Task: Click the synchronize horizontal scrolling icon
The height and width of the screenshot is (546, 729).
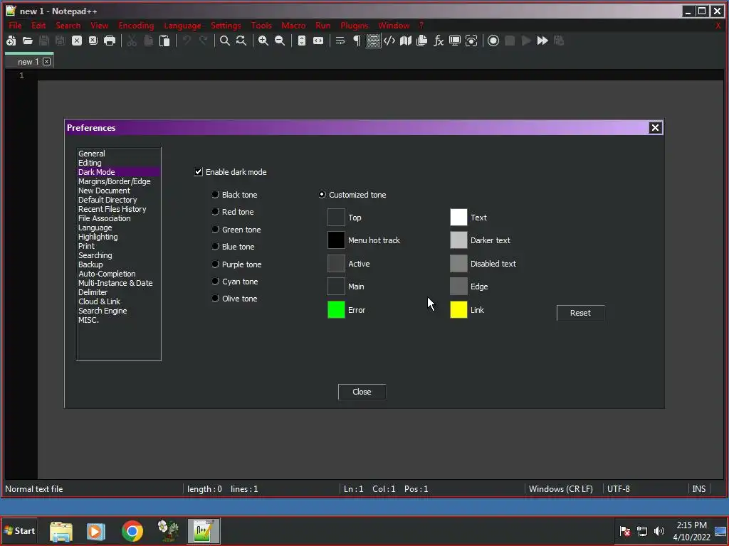Action: (318, 41)
